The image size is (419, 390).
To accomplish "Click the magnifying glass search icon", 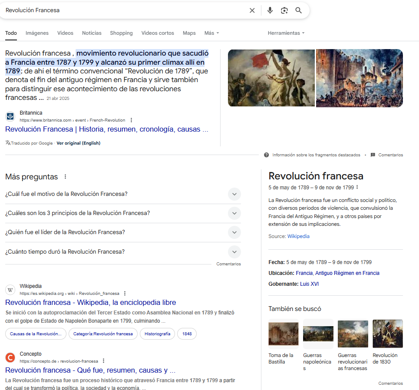I will pyautogui.click(x=299, y=10).
